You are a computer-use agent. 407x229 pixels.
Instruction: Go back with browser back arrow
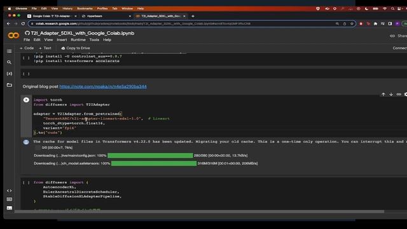pyautogui.click(x=8, y=24)
